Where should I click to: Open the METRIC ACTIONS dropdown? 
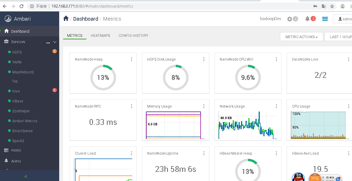point(301,37)
